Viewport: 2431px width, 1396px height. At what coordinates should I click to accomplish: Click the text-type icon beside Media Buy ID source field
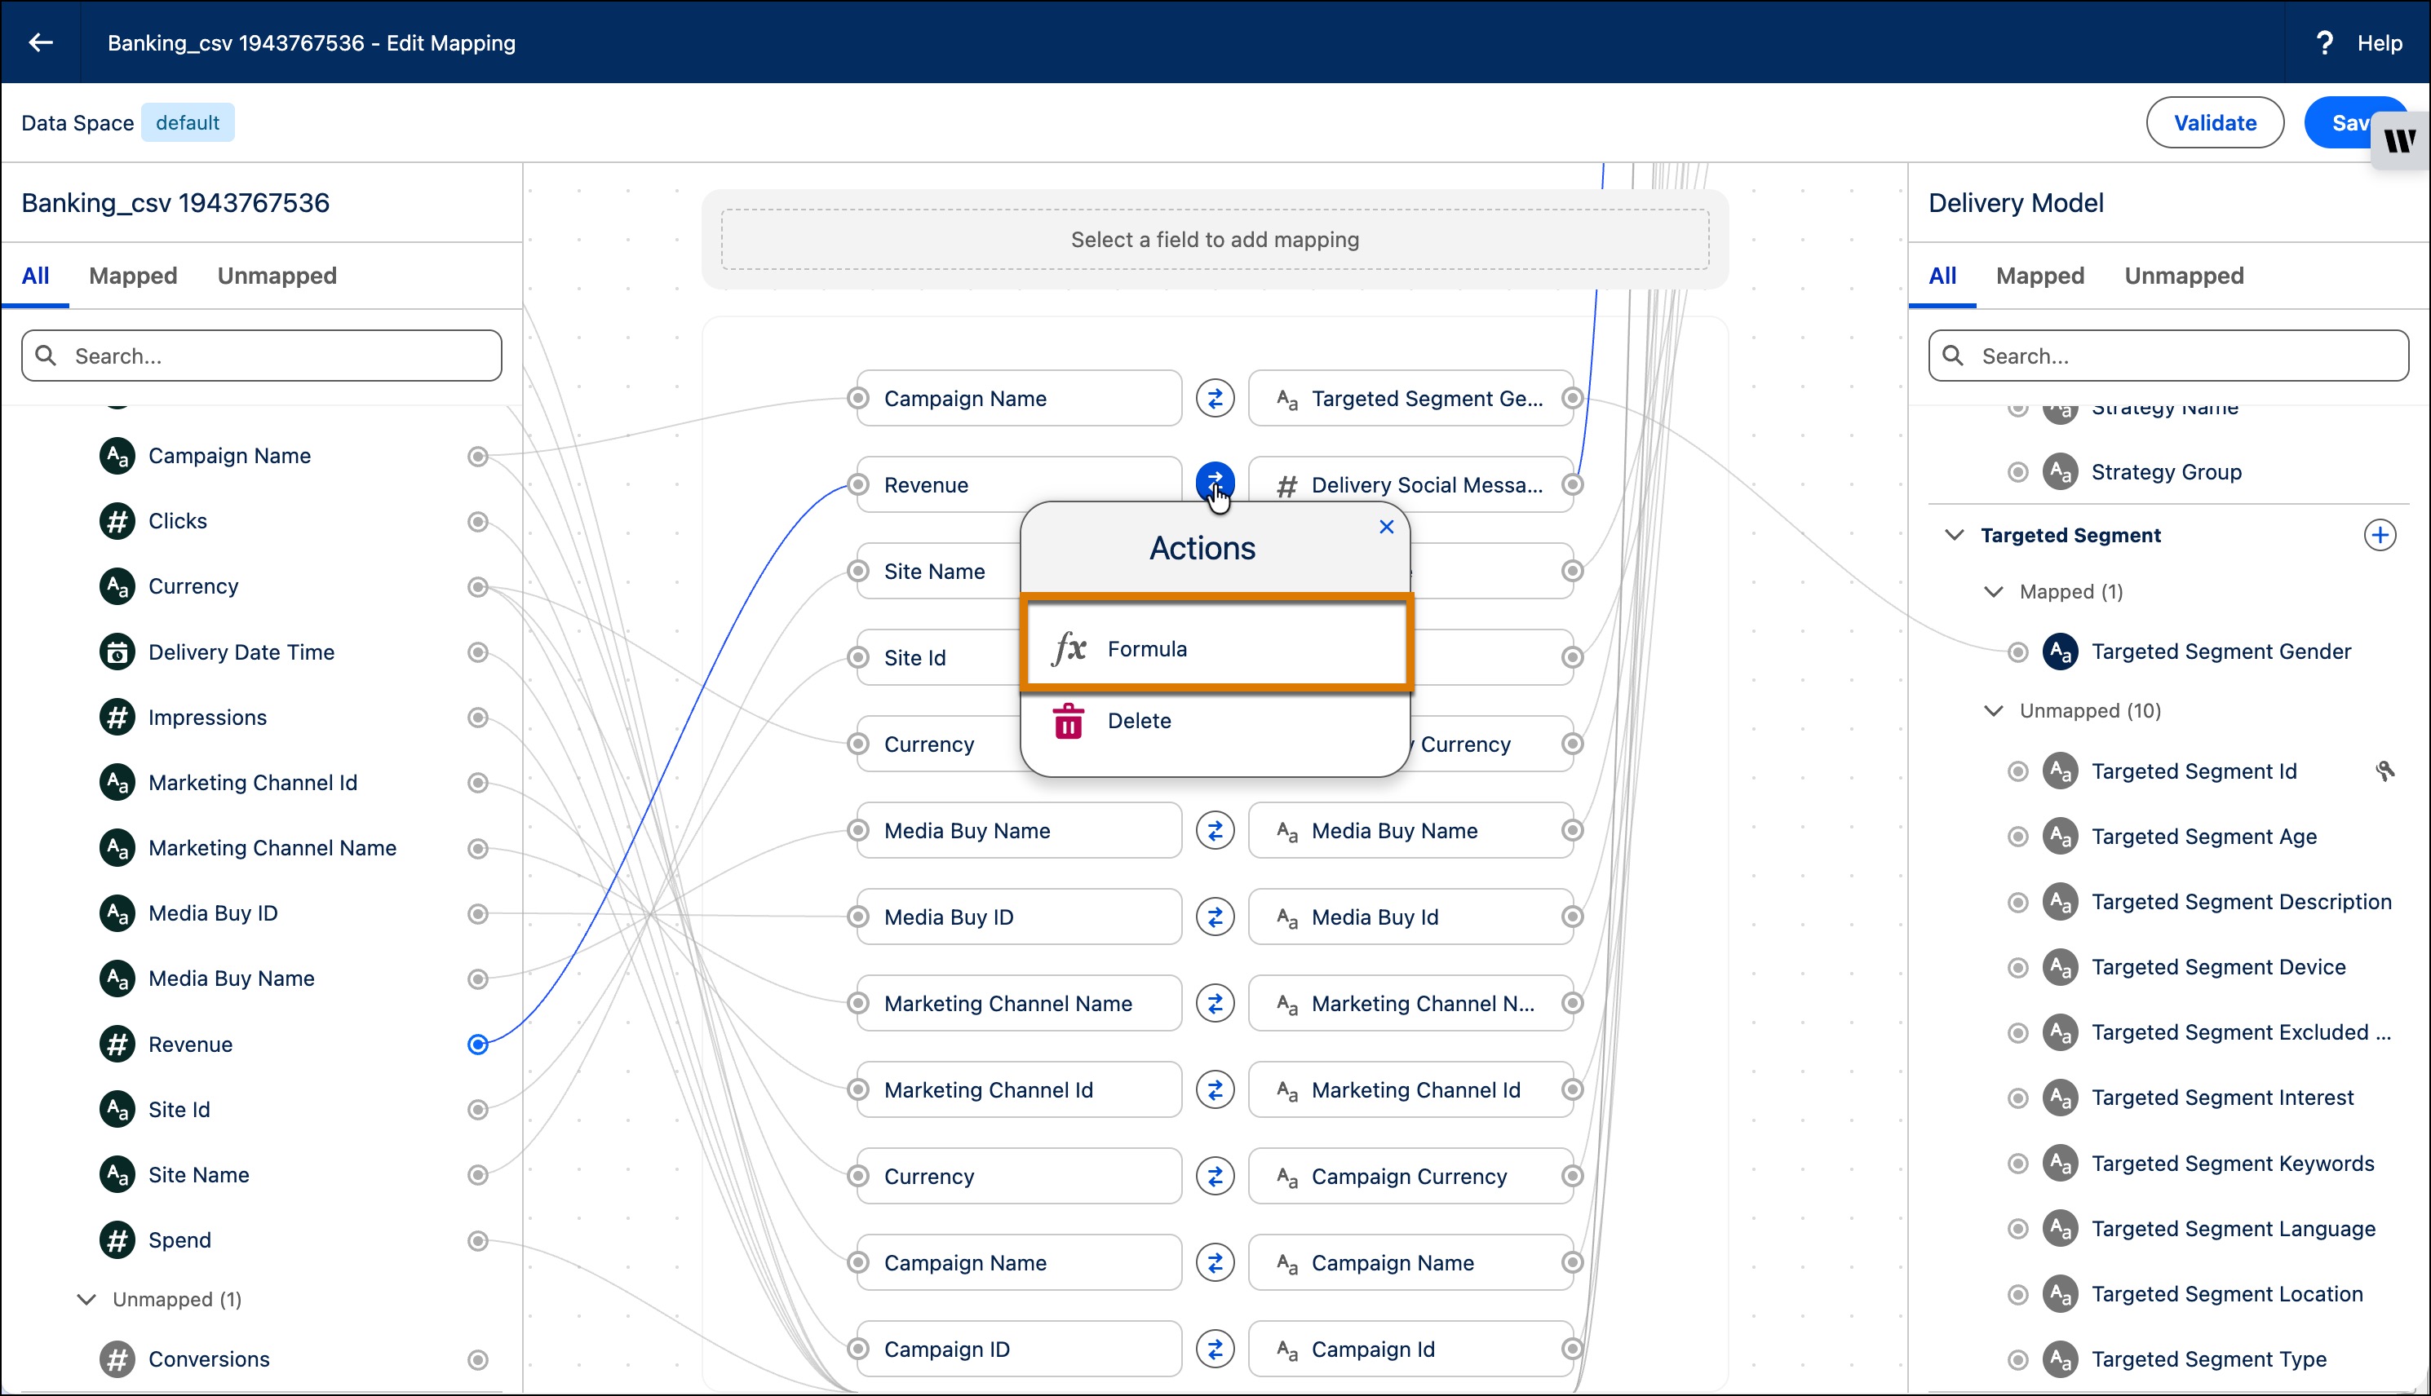point(117,912)
